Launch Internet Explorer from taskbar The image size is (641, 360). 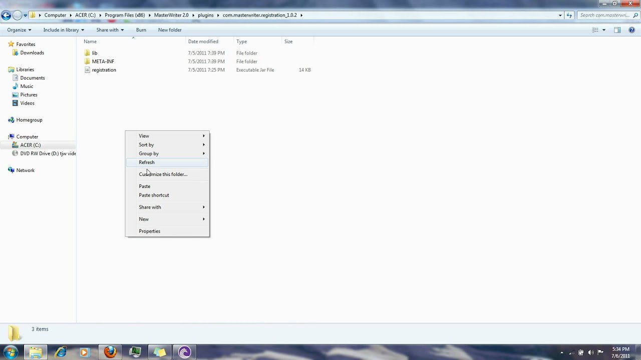61,352
